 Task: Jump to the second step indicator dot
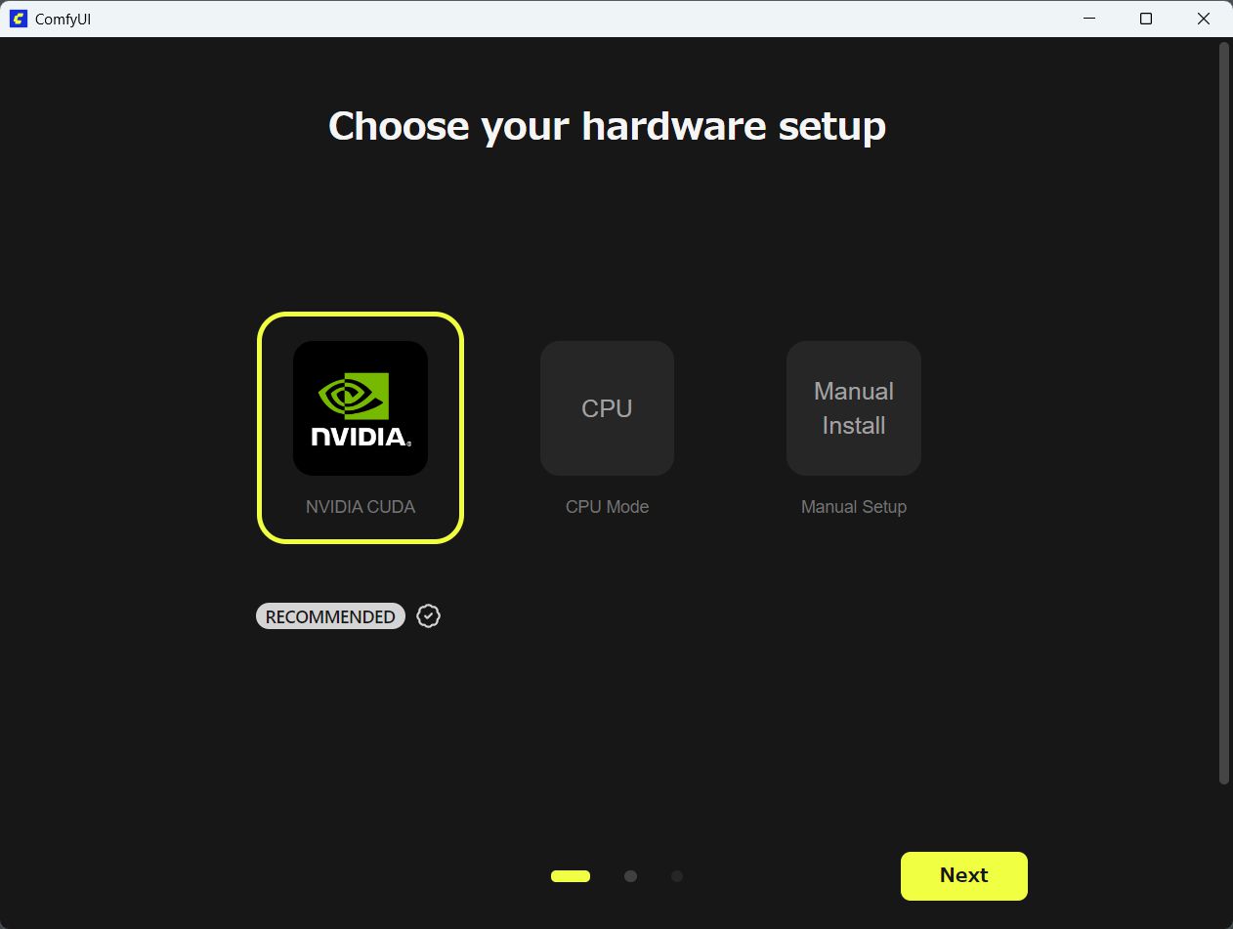630,876
